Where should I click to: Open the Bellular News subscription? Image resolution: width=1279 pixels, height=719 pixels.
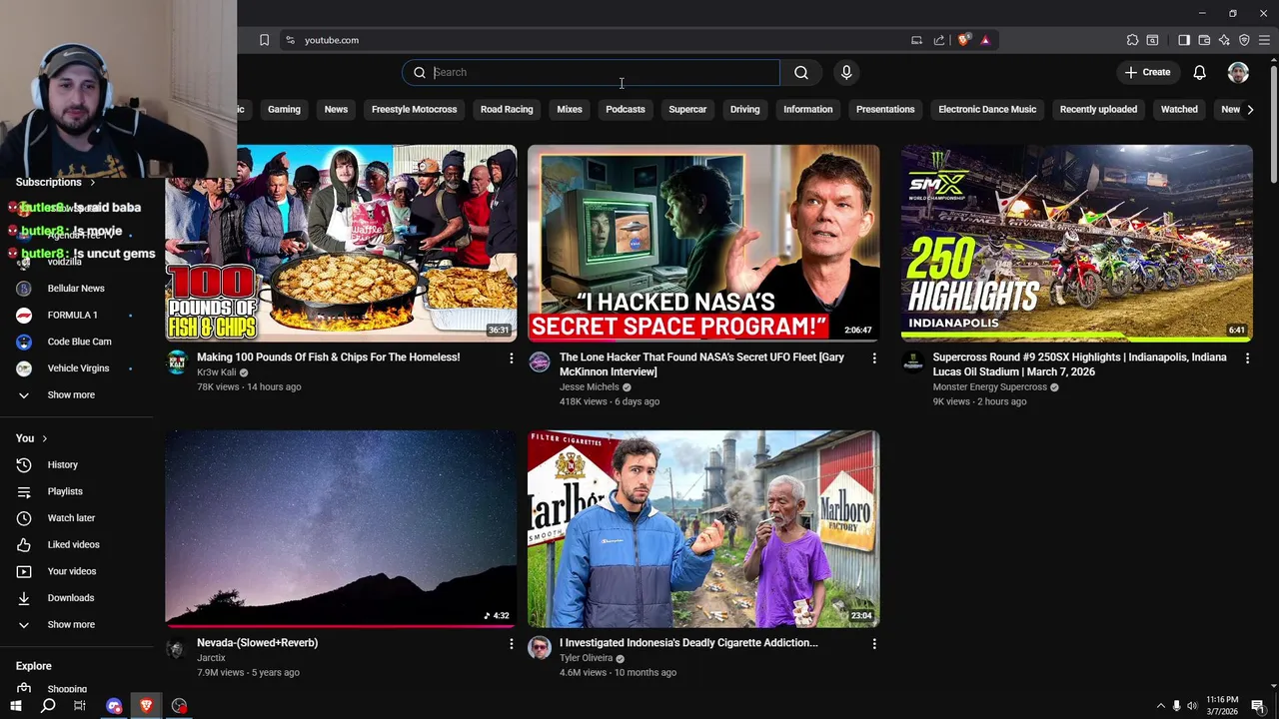tap(78, 288)
